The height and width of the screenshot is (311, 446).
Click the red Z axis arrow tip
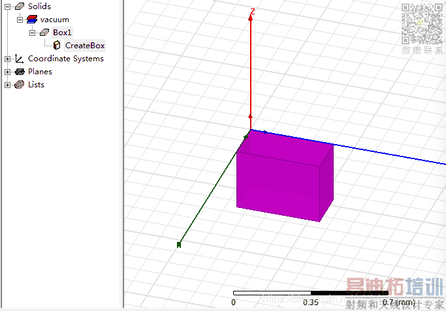point(251,18)
